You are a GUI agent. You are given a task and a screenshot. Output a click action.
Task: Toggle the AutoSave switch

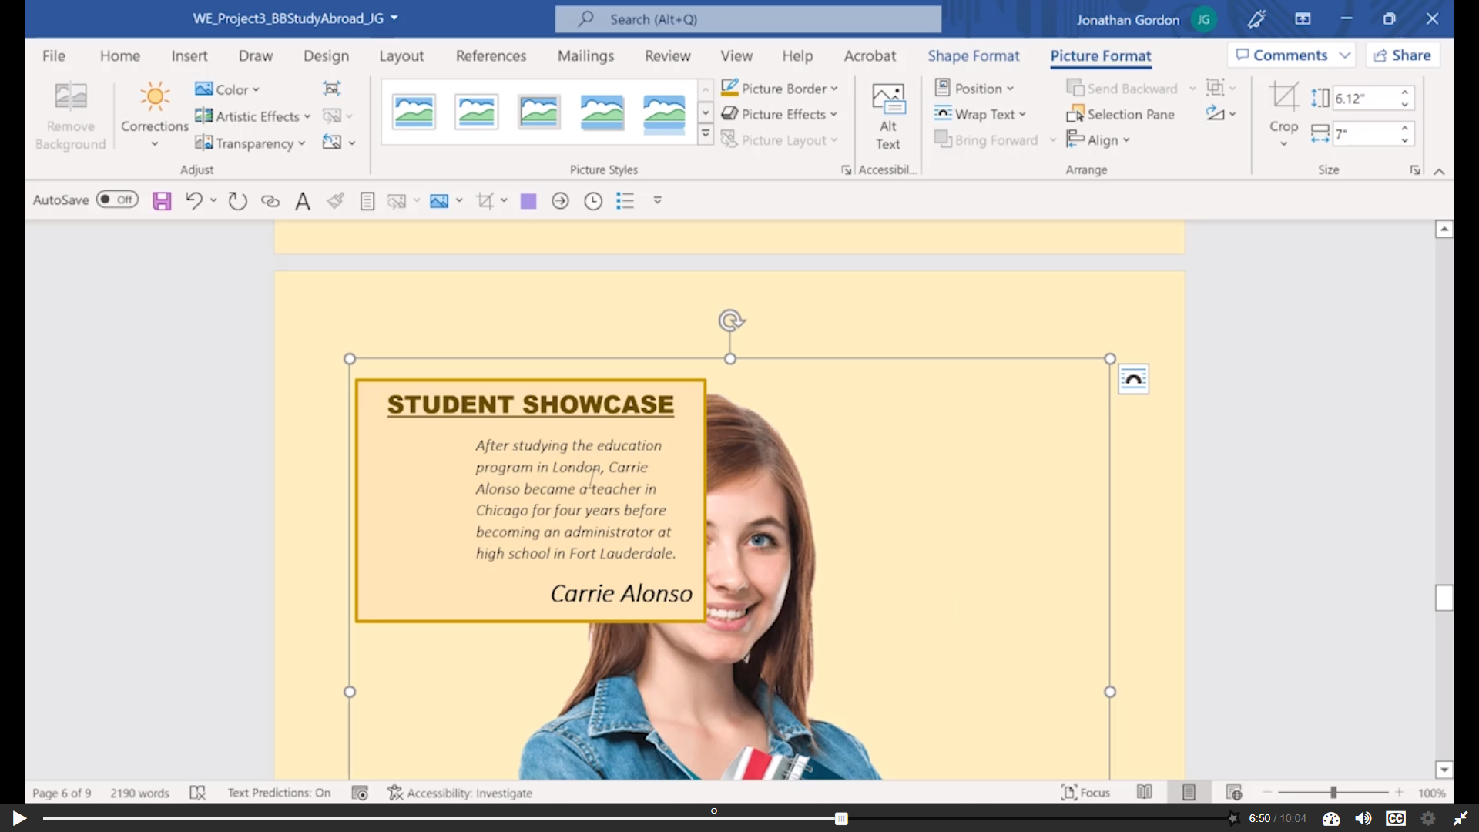pos(117,200)
